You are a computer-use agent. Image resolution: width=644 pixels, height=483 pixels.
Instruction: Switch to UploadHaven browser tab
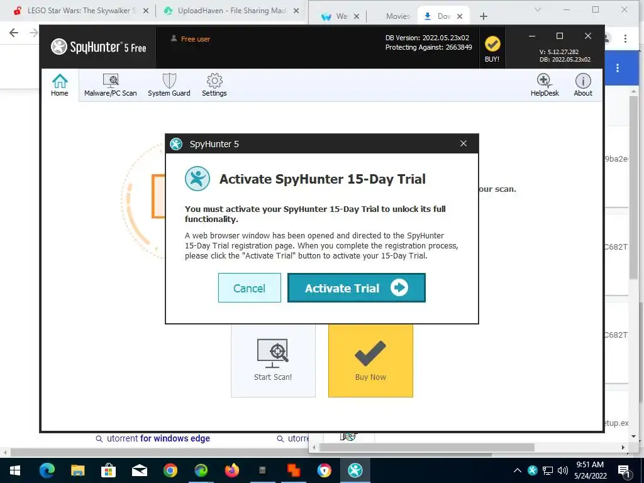230,11
